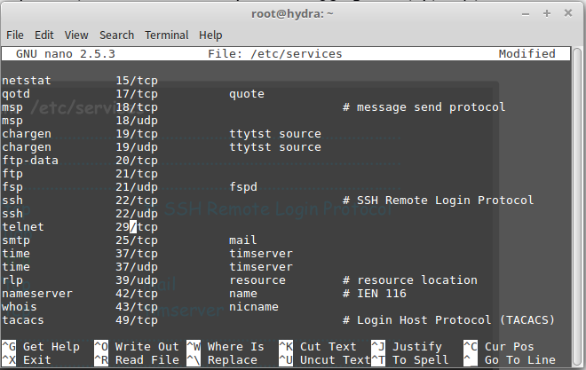Click the 'whois' service name

click(x=20, y=307)
